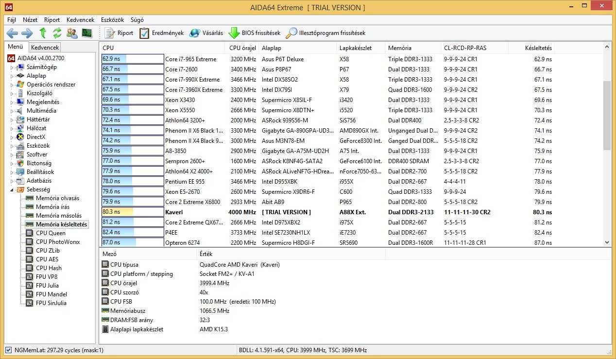Sort by the Késleltetés column header
616x359 pixels.
point(531,48)
